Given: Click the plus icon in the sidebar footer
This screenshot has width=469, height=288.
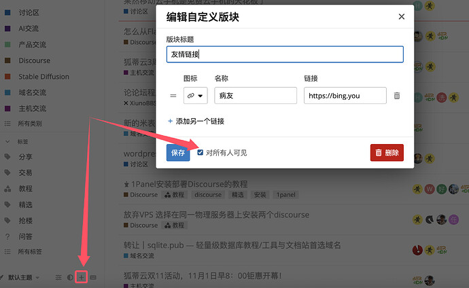Looking at the screenshot, I should coord(81,277).
